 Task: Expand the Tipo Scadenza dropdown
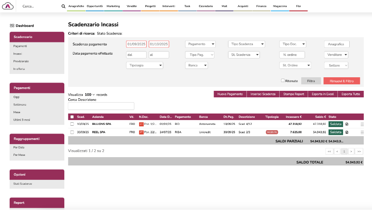tap(247, 44)
